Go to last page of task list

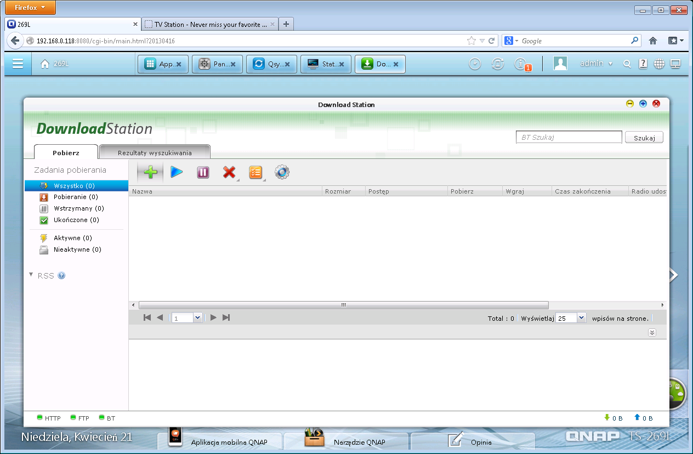[226, 317]
